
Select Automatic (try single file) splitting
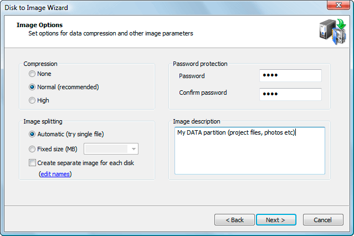click(32, 134)
